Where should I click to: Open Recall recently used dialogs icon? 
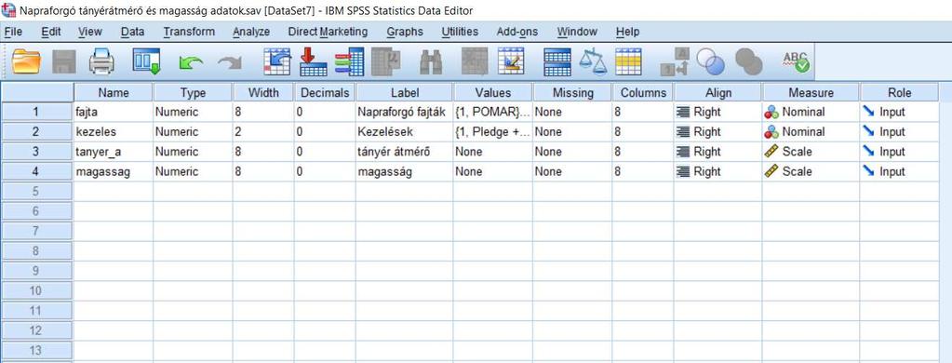[146, 61]
